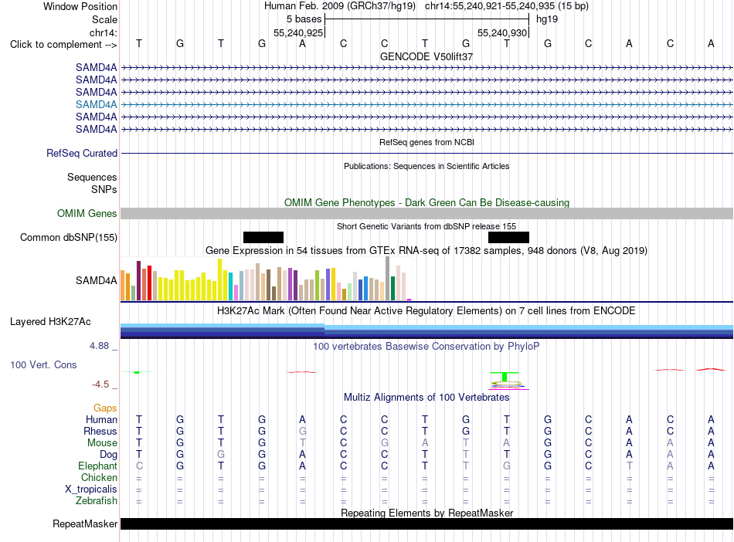
Task: Open the 'RefSeq genes from NCBI' track title
Action: pyautogui.click(x=426, y=142)
